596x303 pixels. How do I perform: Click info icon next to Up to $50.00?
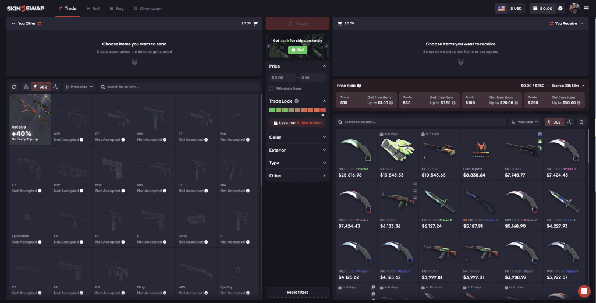[579, 103]
